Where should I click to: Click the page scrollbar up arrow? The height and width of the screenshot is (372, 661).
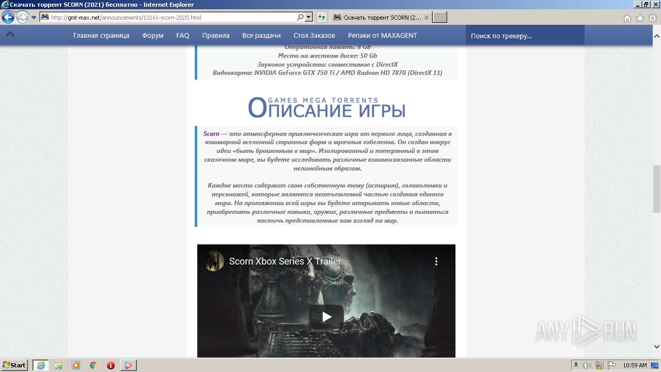tap(657, 37)
